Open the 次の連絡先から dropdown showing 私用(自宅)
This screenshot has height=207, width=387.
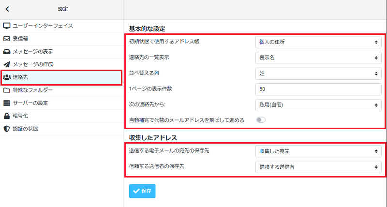point(318,105)
